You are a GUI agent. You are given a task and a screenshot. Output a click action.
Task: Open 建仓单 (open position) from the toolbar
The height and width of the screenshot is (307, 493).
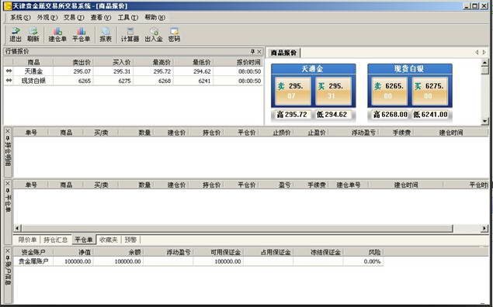(57, 35)
